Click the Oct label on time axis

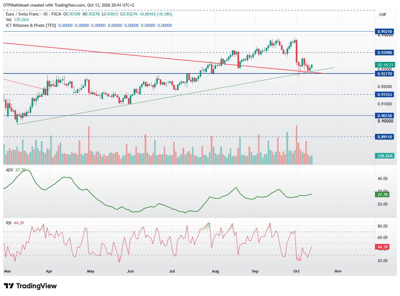click(296, 271)
